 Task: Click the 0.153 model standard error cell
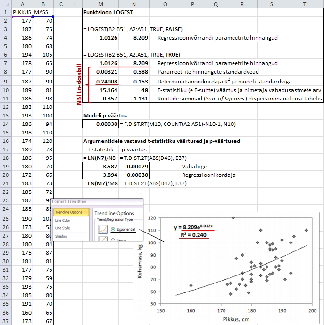coord(134,82)
